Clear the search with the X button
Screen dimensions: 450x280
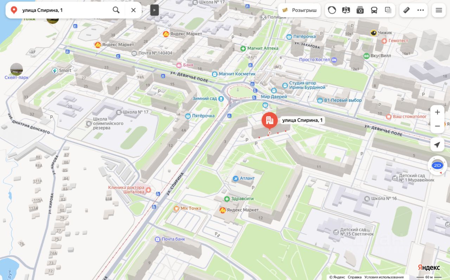133,10
